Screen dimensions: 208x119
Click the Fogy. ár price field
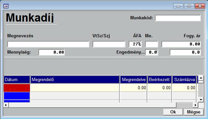(181, 44)
